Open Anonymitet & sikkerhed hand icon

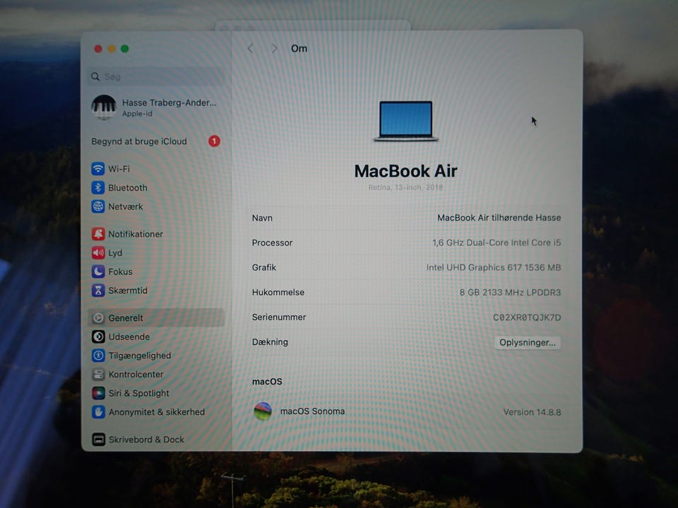(98, 411)
